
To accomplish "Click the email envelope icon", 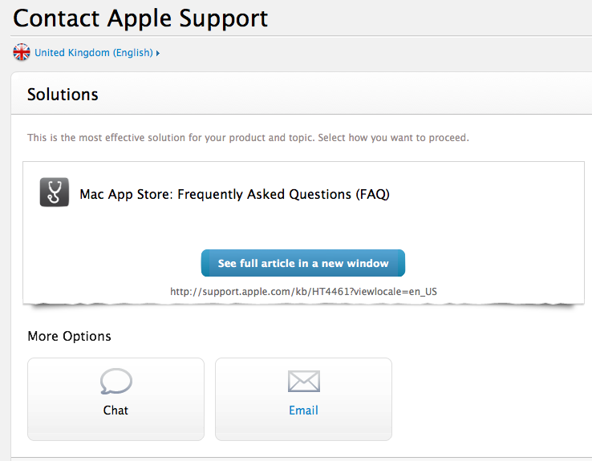I will pos(304,381).
